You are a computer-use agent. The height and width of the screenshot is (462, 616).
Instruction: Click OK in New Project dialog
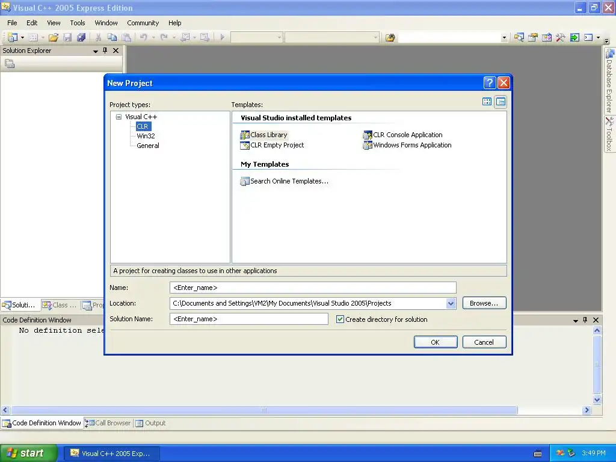(x=436, y=342)
